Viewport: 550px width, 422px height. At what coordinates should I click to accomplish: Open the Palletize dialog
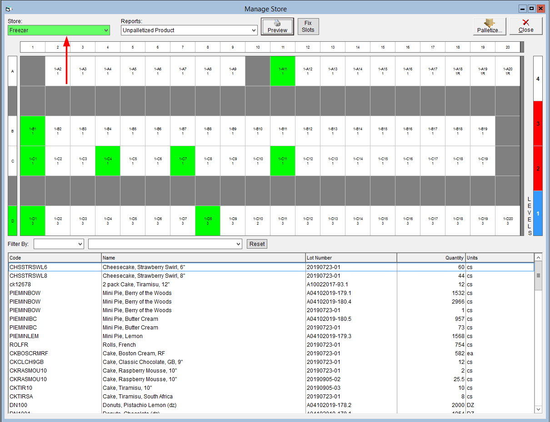click(490, 26)
